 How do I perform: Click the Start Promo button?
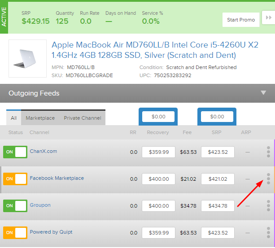[x=241, y=20]
